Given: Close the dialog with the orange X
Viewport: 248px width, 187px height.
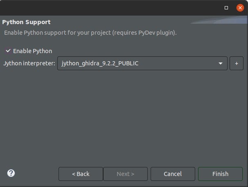Looking at the screenshot, I should pyautogui.click(x=240, y=8).
